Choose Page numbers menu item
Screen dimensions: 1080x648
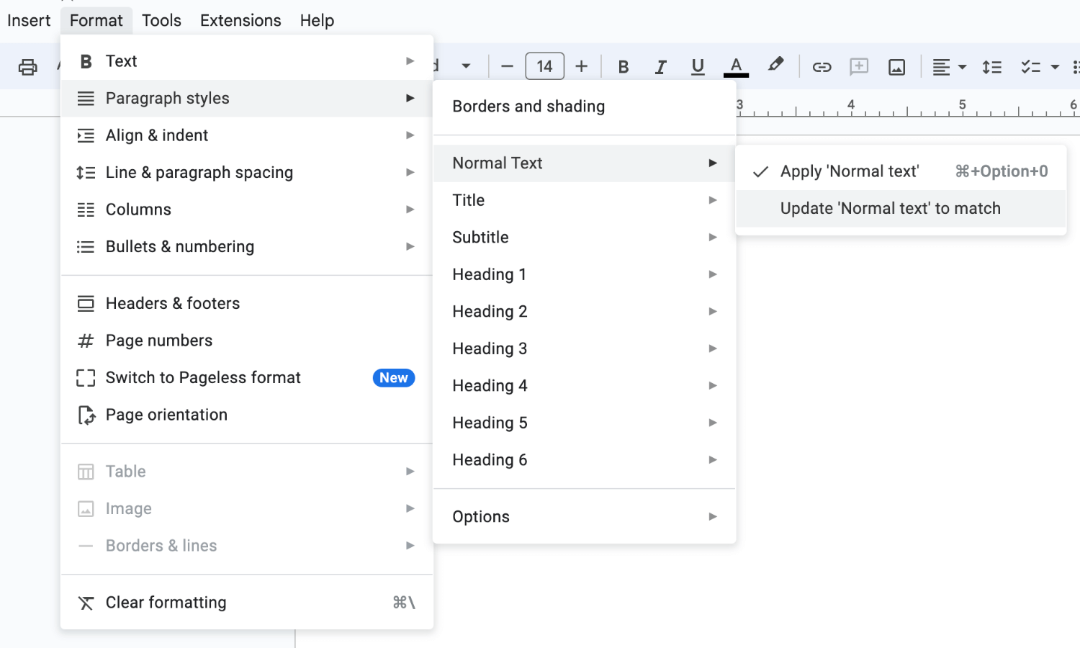pyautogui.click(x=247, y=341)
